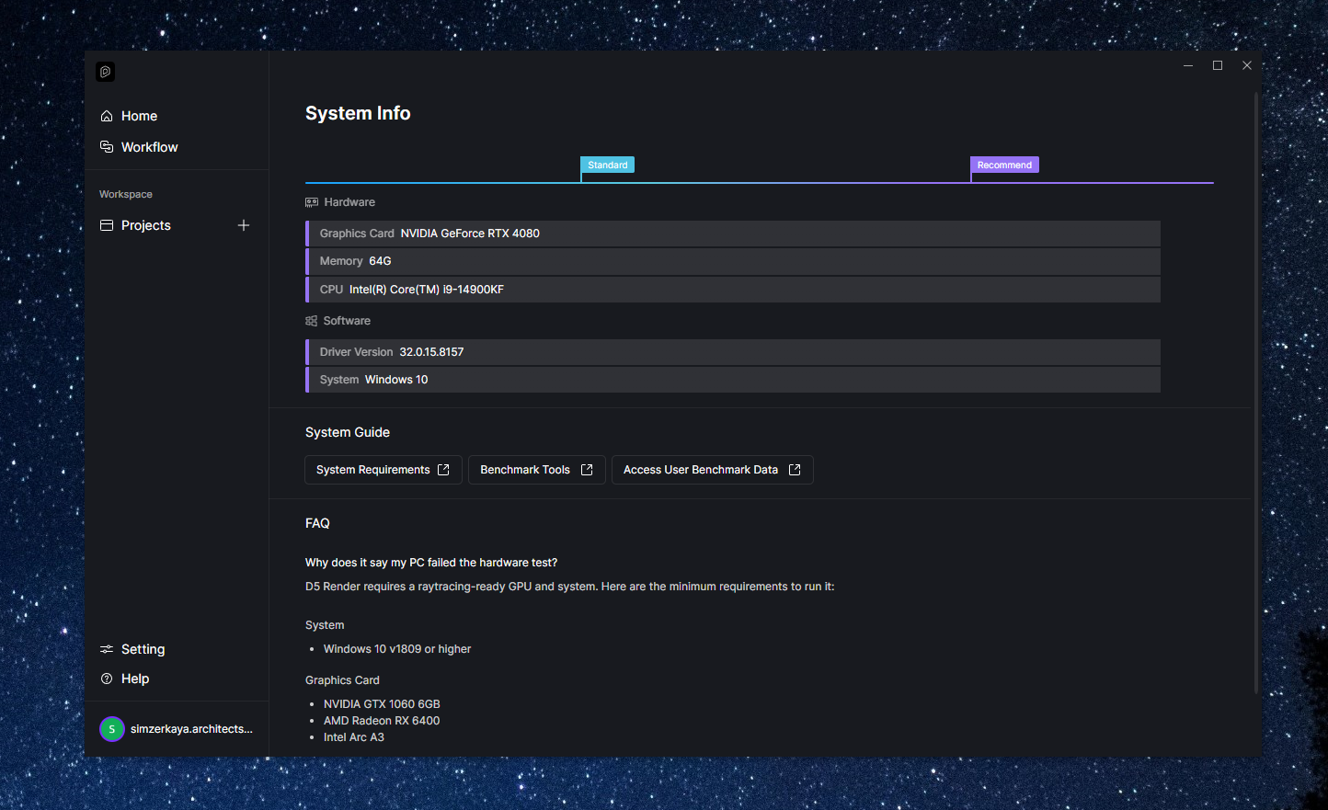Select the Graphics Card row
Screen dimensions: 1328x810
tap(732, 234)
